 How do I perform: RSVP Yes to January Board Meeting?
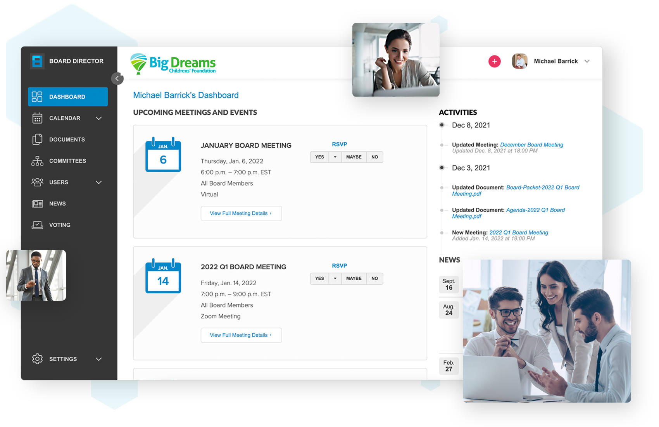pyautogui.click(x=319, y=157)
